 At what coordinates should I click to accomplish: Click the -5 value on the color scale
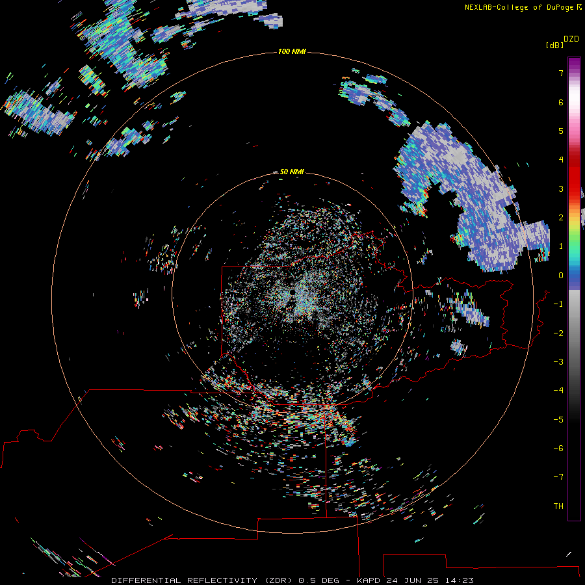(x=558, y=420)
